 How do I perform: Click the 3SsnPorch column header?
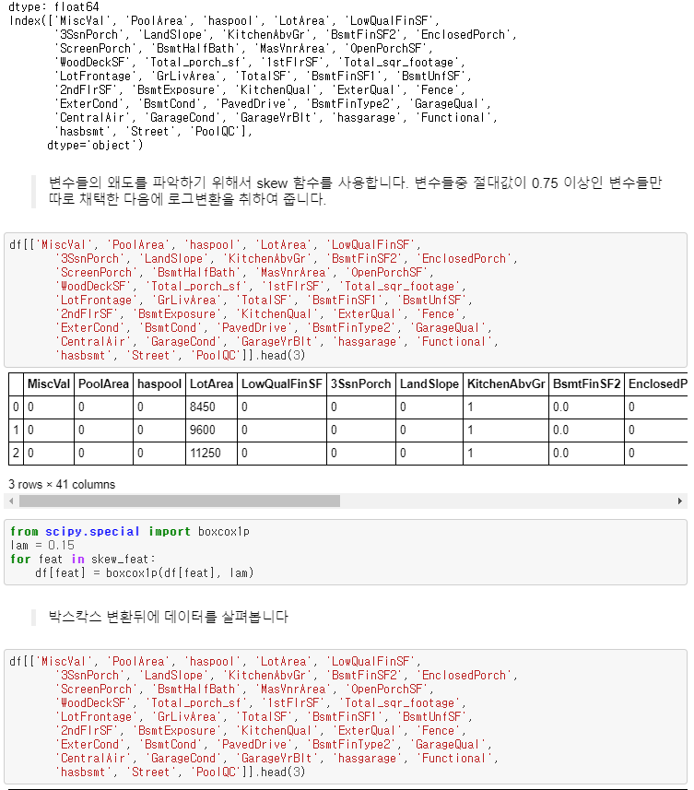361,383
